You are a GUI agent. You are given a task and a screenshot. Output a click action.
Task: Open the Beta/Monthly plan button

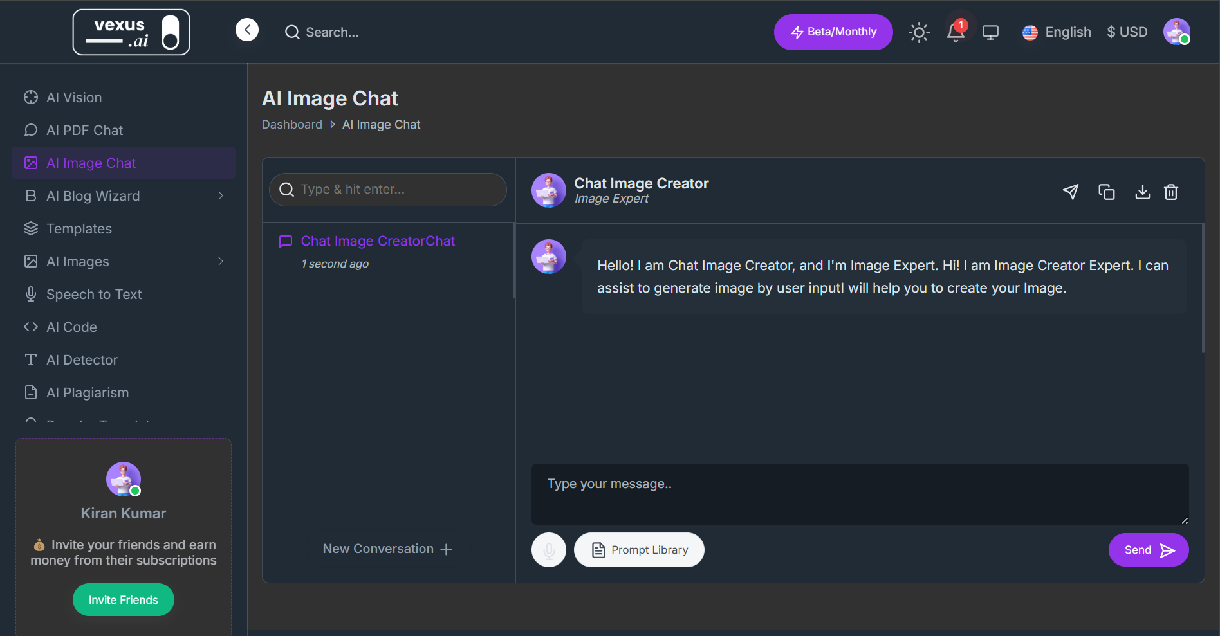click(x=833, y=32)
